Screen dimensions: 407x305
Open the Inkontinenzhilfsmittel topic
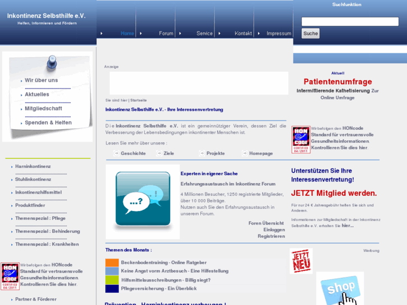click(39, 193)
